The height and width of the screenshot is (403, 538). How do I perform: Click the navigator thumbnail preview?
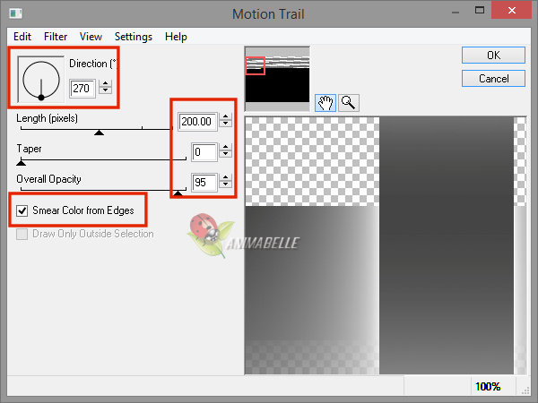click(277, 79)
